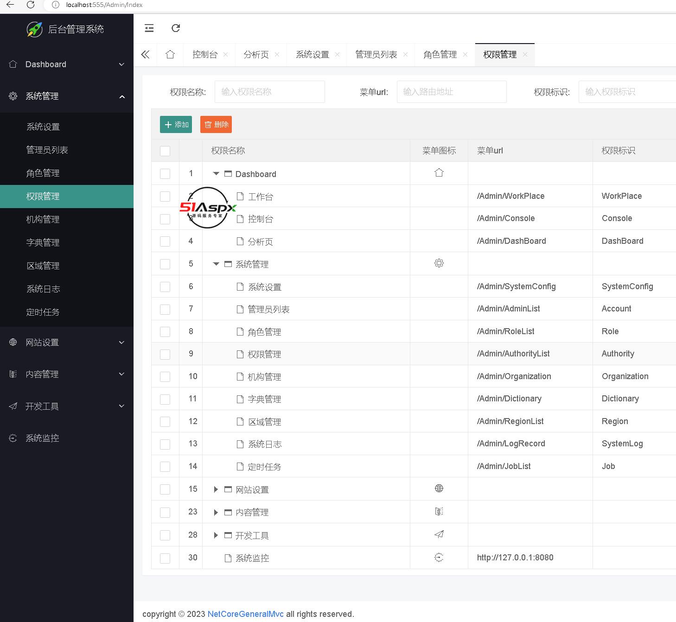This screenshot has height=622, width=676.
Task: Click the paper plane icon in 开发工具 row
Action: (x=439, y=534)
